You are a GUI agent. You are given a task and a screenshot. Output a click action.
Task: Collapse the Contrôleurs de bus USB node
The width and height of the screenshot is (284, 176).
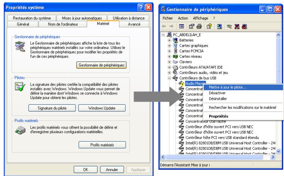click(x=169, y=78)
